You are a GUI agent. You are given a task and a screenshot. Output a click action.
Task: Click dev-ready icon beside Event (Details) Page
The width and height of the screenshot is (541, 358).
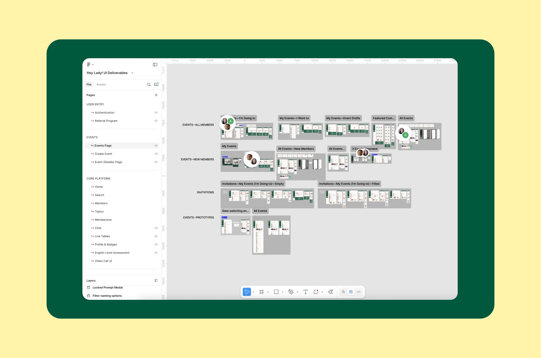click(x=156, y=162)
